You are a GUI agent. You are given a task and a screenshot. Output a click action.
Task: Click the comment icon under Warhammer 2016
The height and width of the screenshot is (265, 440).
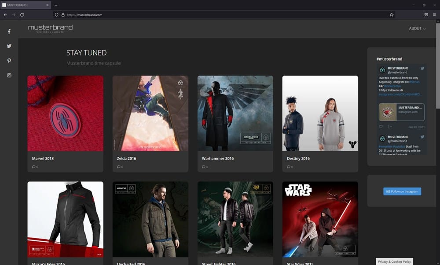pos(203,167)
